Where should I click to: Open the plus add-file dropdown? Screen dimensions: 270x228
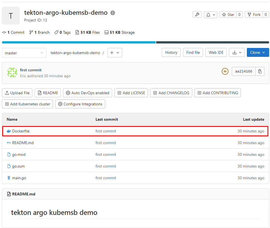115,53
